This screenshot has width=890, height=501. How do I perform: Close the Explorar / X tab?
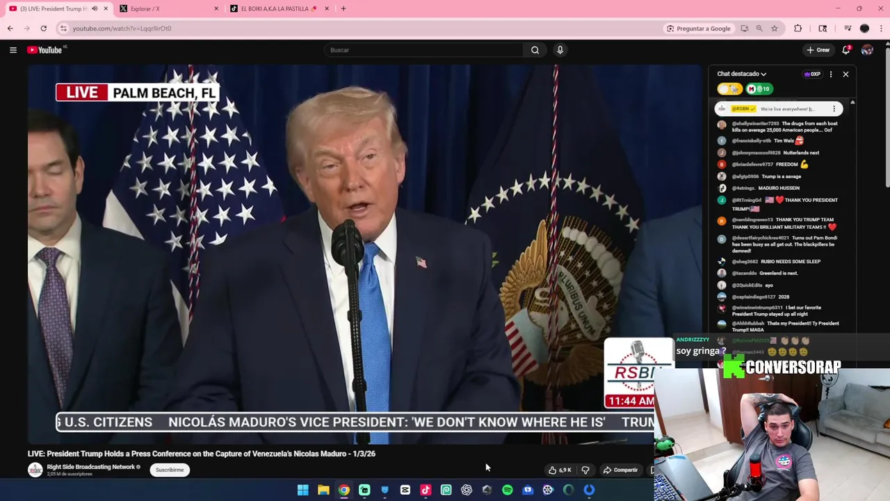pyautogui.click(x=216, y=8)
